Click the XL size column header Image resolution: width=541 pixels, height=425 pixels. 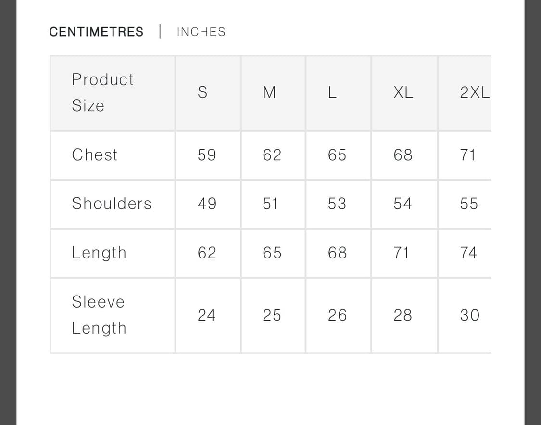403,92
